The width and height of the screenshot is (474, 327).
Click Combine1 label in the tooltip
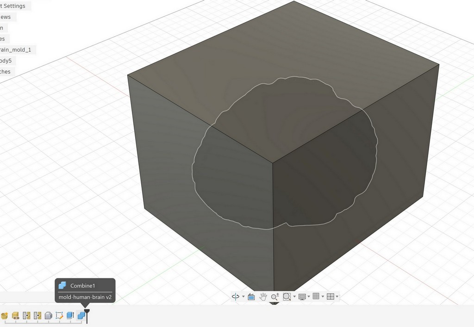pyautogui.click(x=82, y=286)
